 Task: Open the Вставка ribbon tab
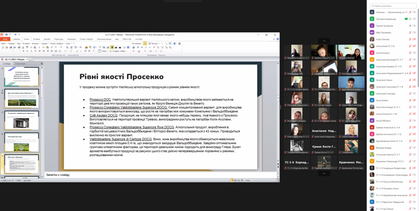[36, 39]
